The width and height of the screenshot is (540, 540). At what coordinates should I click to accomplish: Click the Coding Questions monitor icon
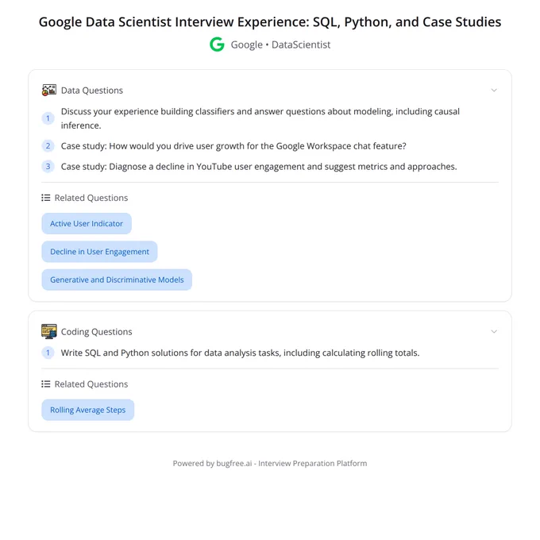(49, 332)
